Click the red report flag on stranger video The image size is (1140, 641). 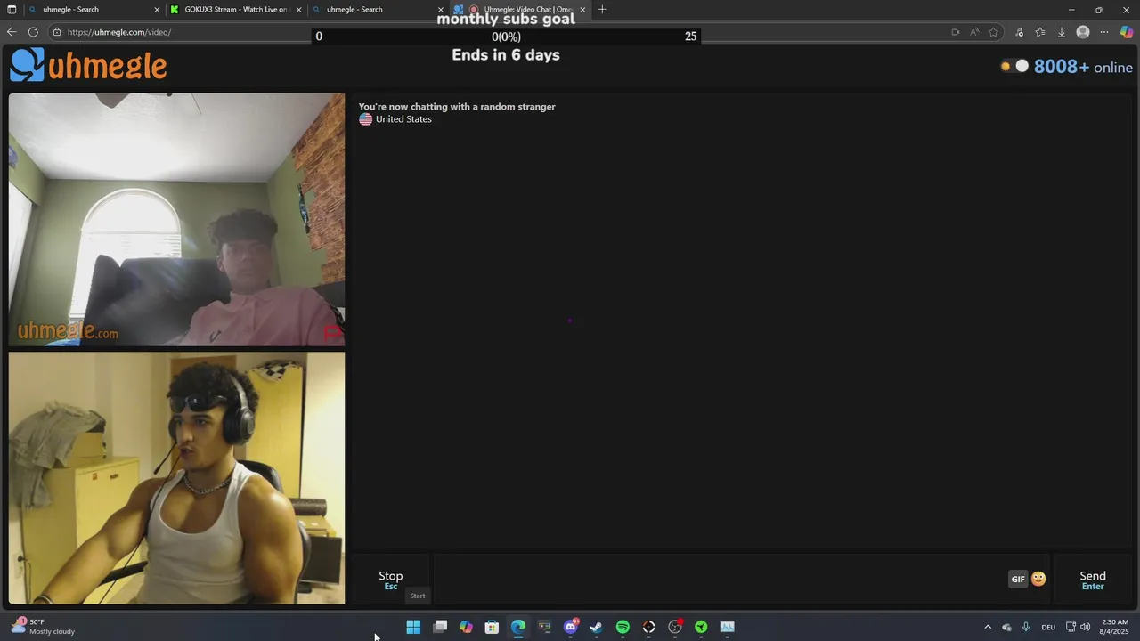point(331,334)
